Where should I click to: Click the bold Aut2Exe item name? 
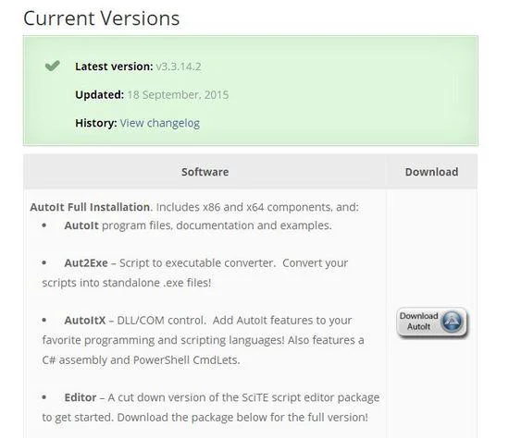[86, 263]
